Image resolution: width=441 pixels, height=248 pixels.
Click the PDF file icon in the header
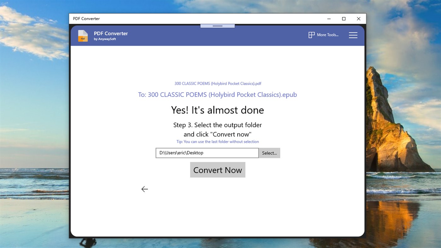(83, 36)
